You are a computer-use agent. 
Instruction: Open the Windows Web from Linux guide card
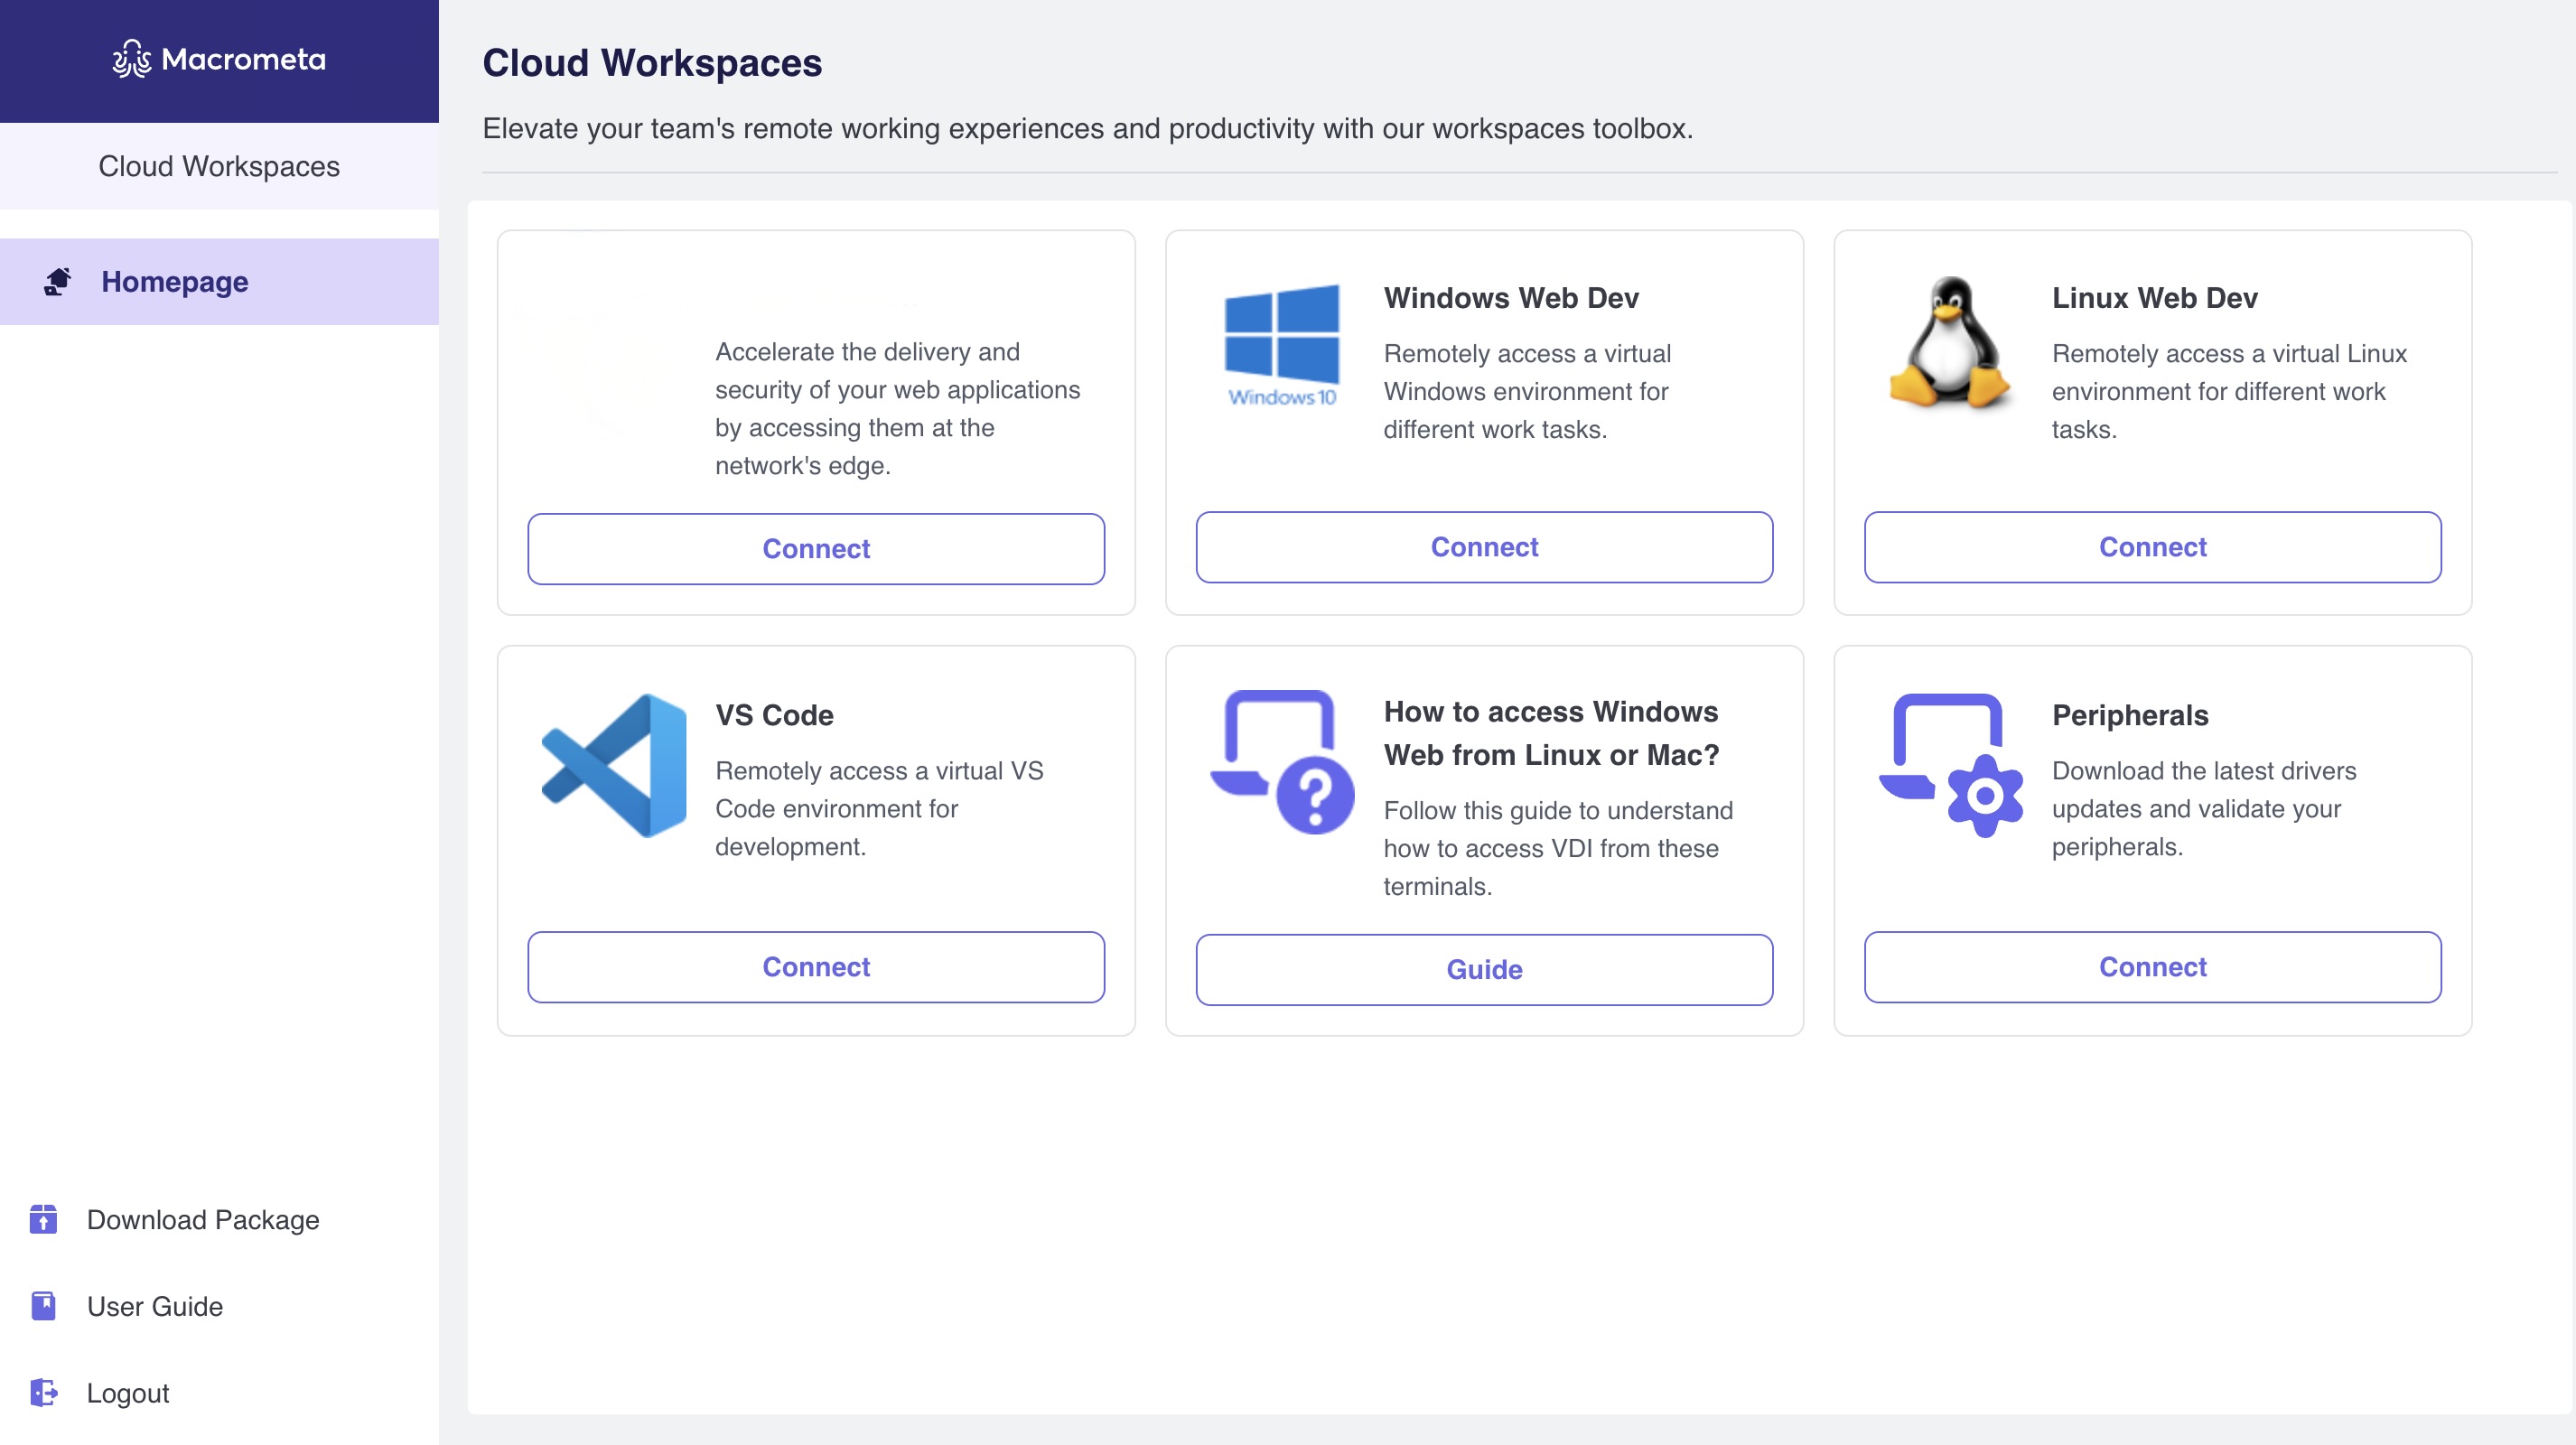coord(1550,733)
